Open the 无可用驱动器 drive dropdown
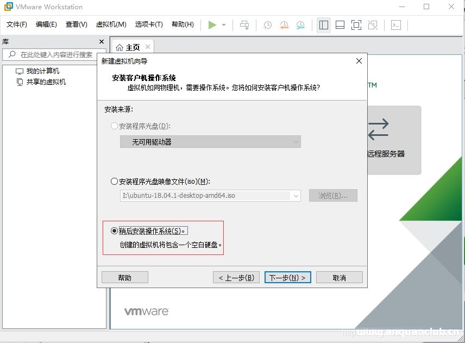This screenshot has height=343, width=465. (297, 141)
